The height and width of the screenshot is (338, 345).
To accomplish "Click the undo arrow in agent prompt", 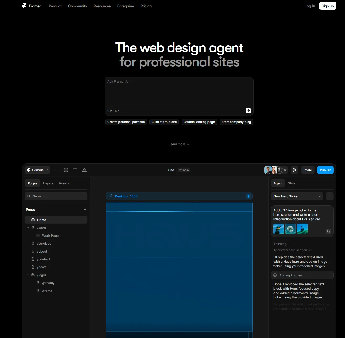I will (x=328, y=232).
